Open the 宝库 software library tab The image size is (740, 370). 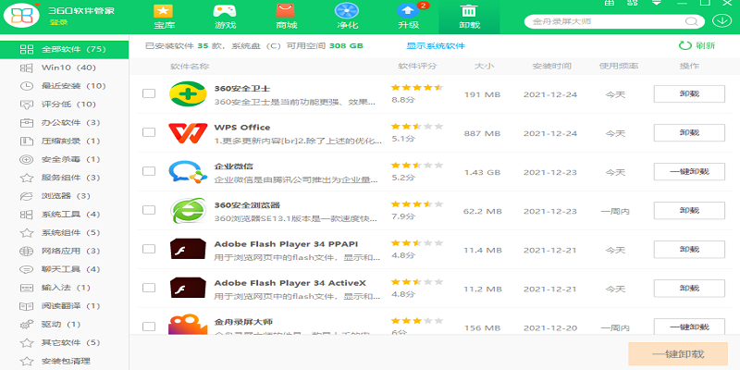164,13
